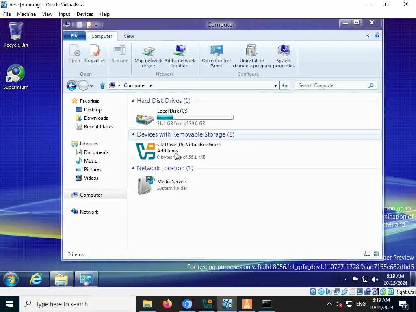
Task: Expand the address bar history dropdown
Action: pyautogui.click(x=275, y=85)
